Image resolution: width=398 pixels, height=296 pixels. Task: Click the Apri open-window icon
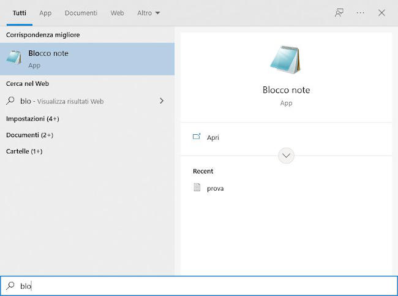[x=197, y=137]
